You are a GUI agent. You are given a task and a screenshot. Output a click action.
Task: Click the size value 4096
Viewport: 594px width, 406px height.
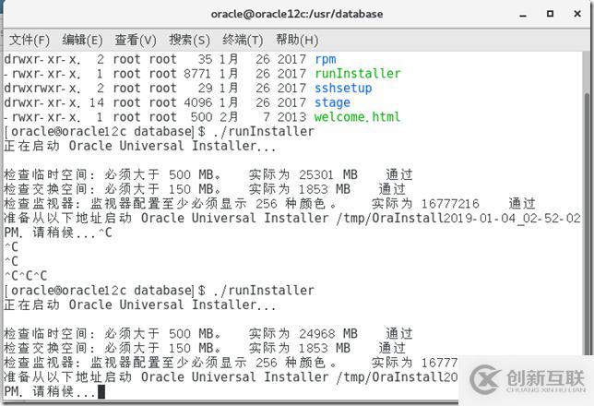[x=197, y=102]
